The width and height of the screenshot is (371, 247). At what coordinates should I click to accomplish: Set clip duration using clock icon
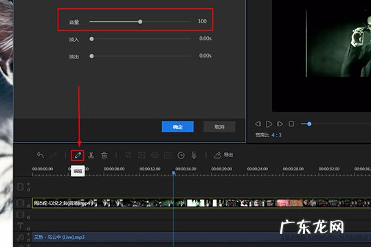point(181,155)
